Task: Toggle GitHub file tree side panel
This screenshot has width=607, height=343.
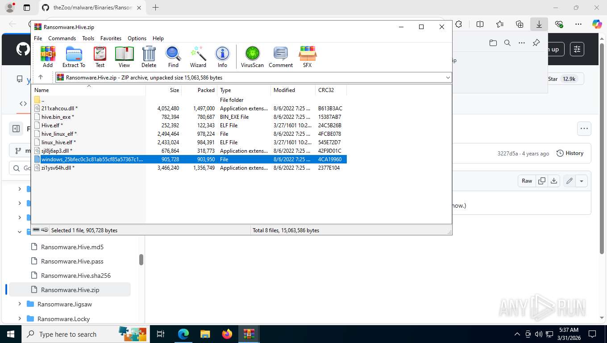Action: [x=17, y=129]
